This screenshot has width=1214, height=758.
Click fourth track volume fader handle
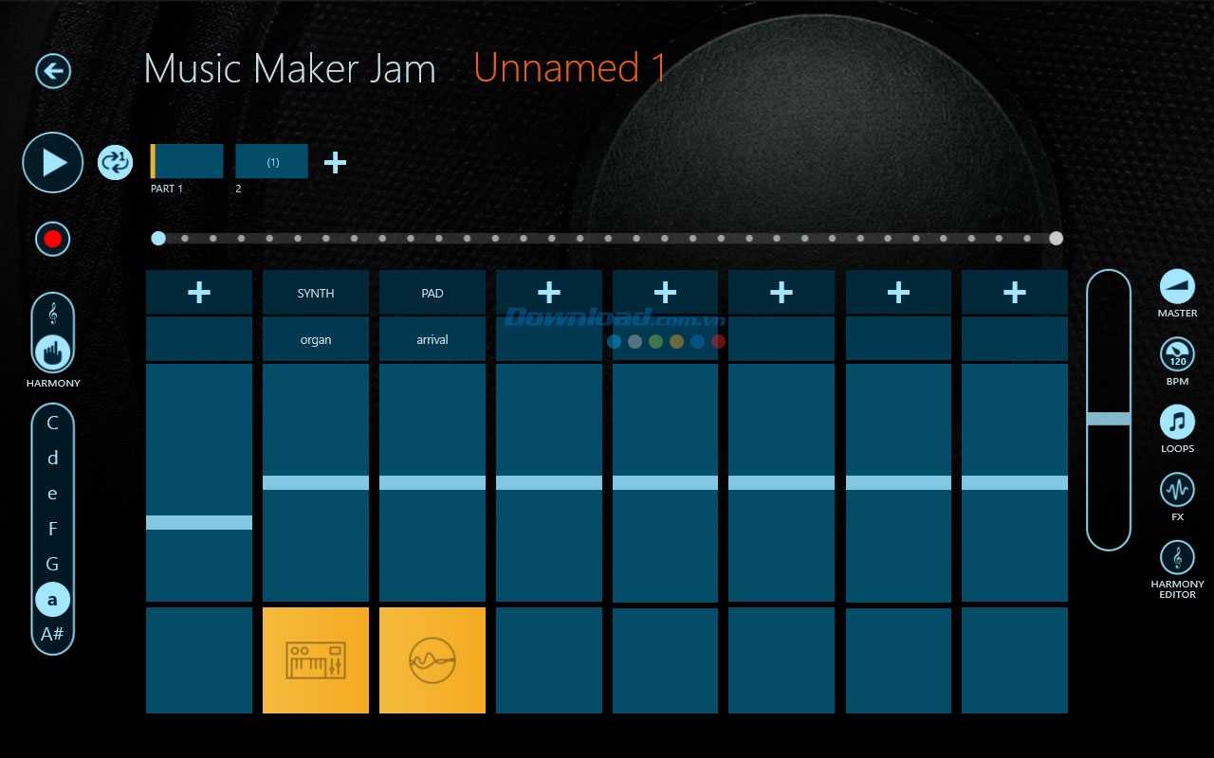click(x=549, y=482)
